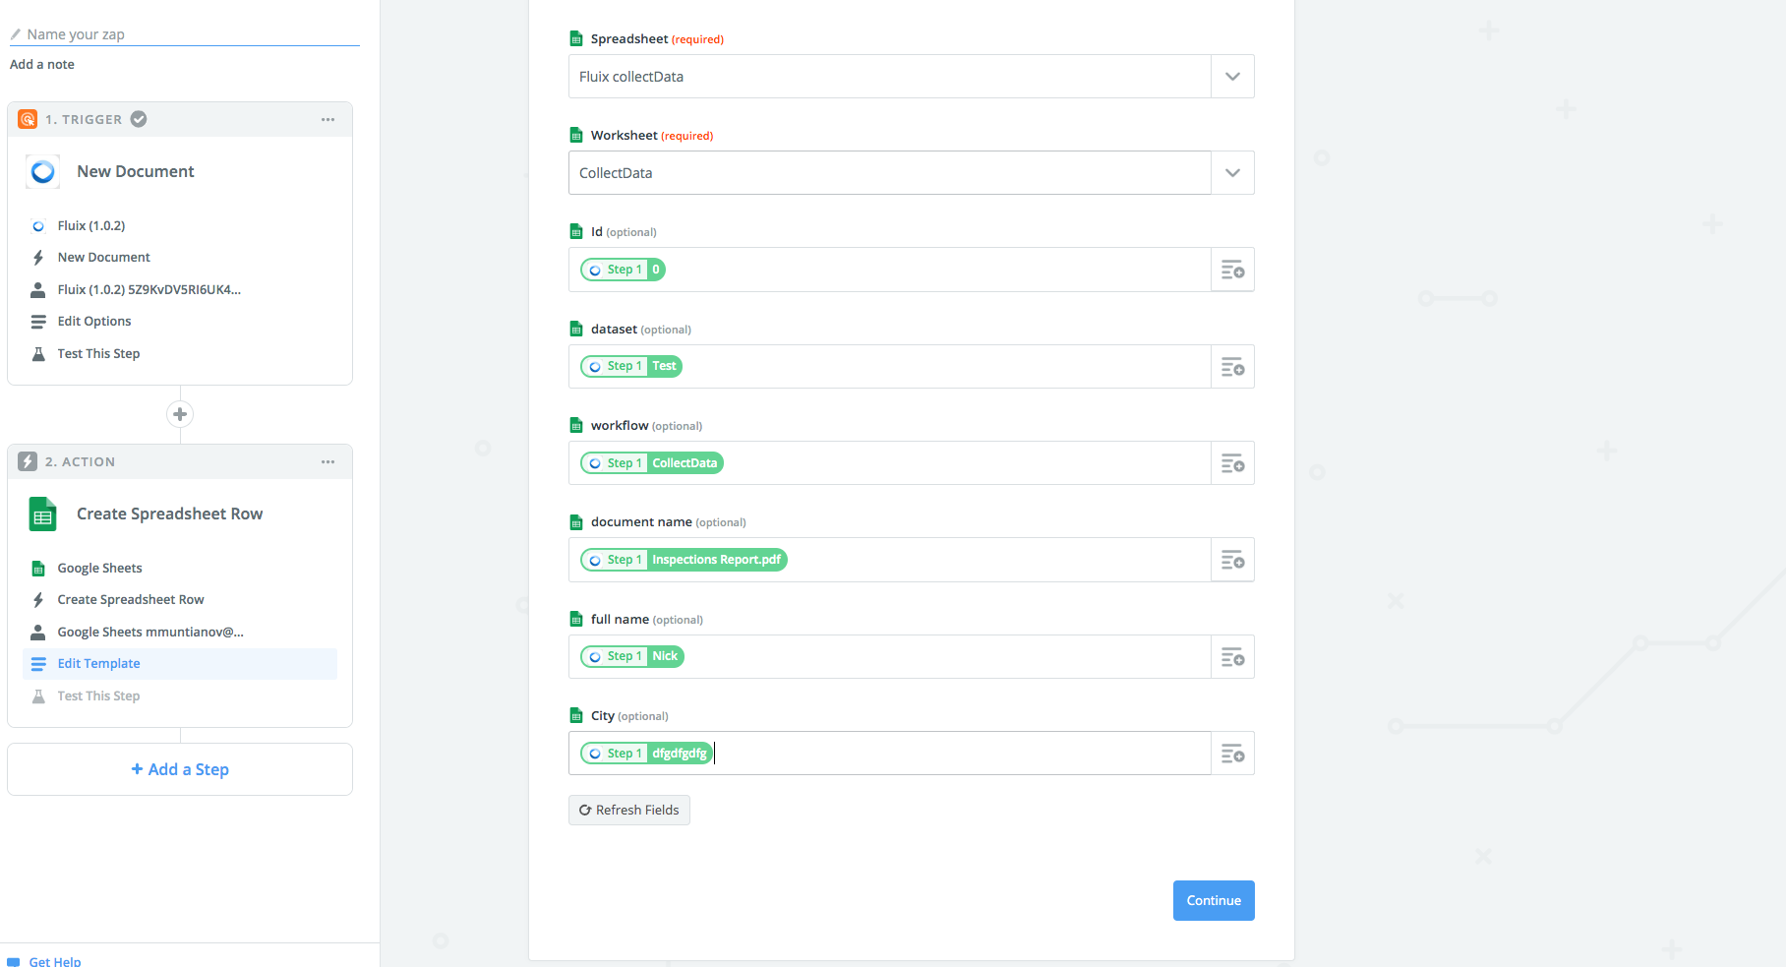Click Add a note link

pyautogui.click(x=42, y=65)
